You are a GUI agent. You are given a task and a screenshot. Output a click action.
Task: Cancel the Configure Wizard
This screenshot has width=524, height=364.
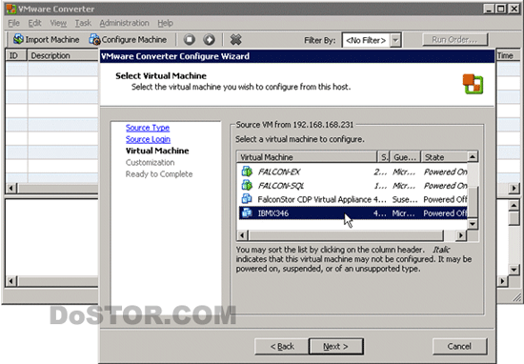click(x=459, y=346)
